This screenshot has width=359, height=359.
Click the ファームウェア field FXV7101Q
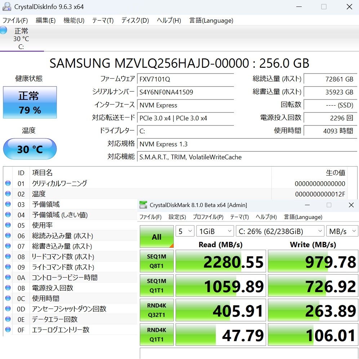(186, 79)
